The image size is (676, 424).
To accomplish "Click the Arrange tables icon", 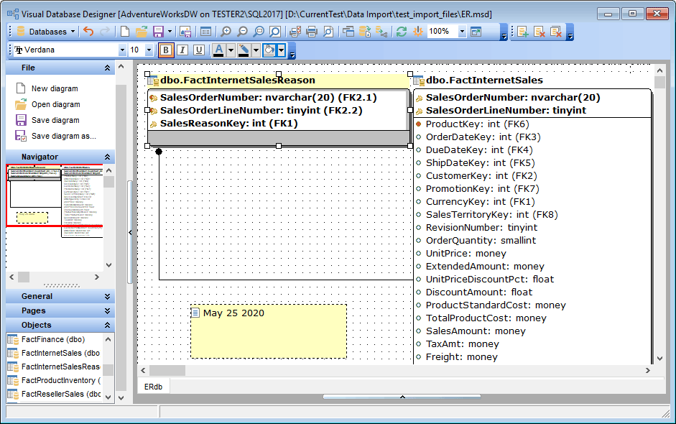I will [381, 32].
